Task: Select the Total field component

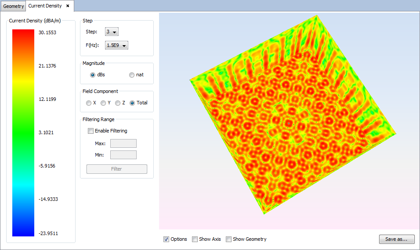Action: [132, 103]
